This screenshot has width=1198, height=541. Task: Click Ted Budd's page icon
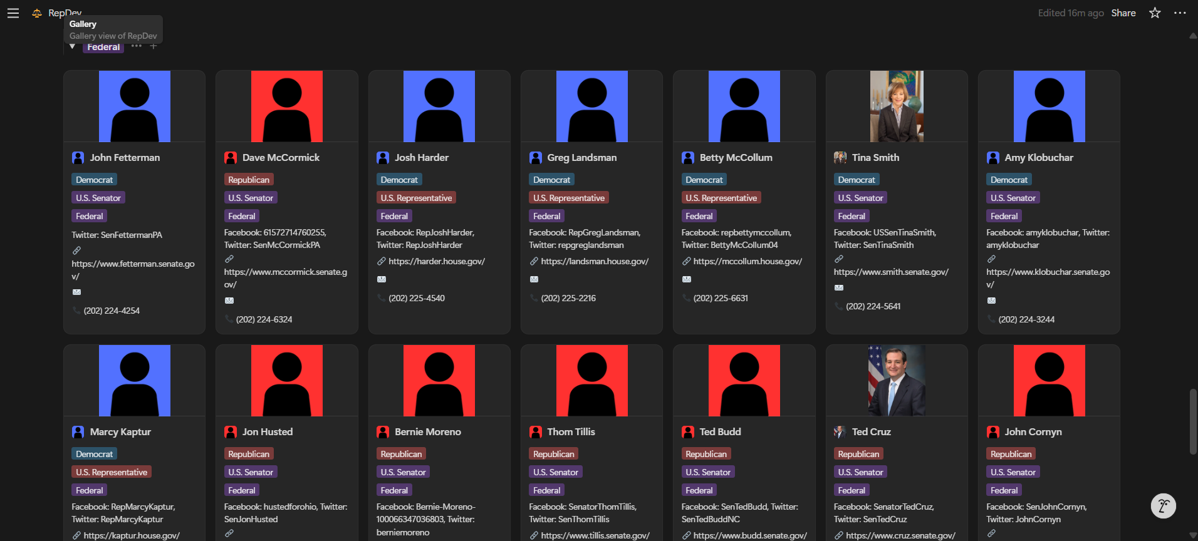point(688,432)
